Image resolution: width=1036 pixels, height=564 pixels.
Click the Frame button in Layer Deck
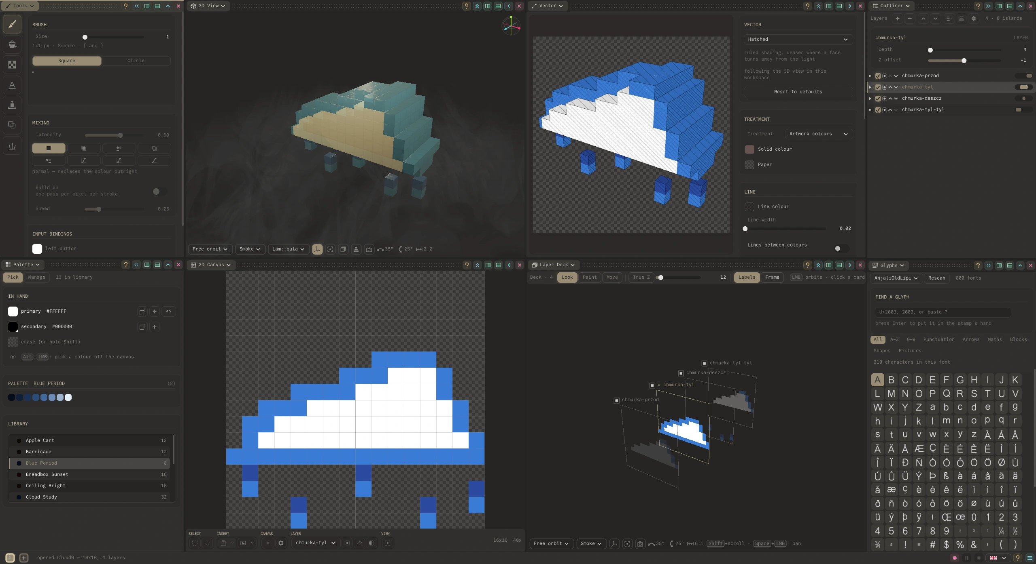pos(772,277)
